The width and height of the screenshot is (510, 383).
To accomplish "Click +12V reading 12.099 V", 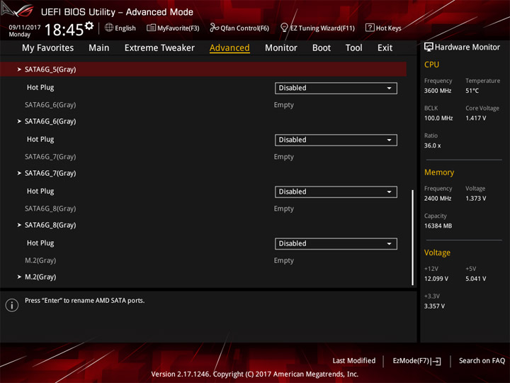I will [436, 279].
